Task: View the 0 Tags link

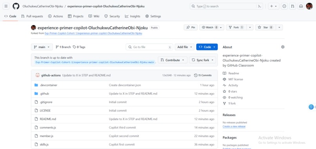Action: 79,47
